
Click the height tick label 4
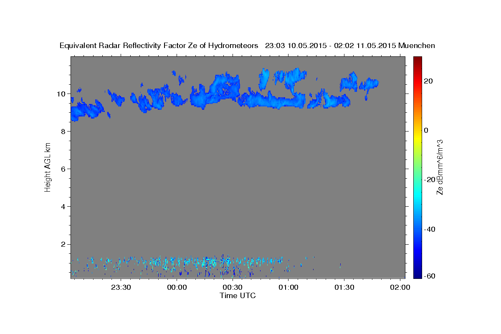[x=63, y=206]
